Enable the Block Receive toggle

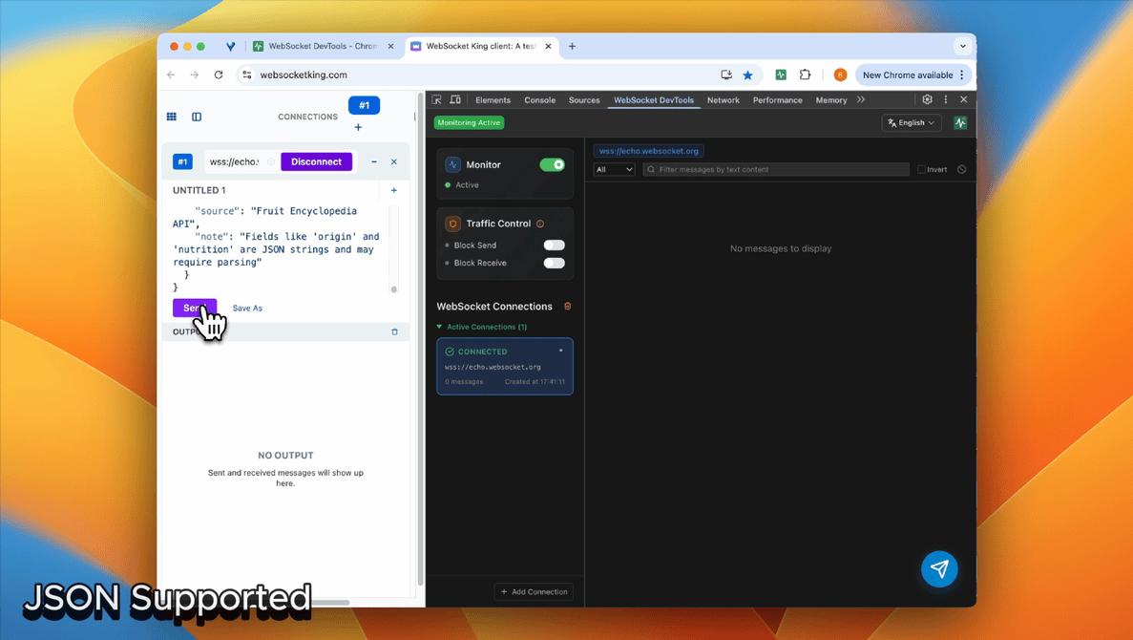click(555, 263)
